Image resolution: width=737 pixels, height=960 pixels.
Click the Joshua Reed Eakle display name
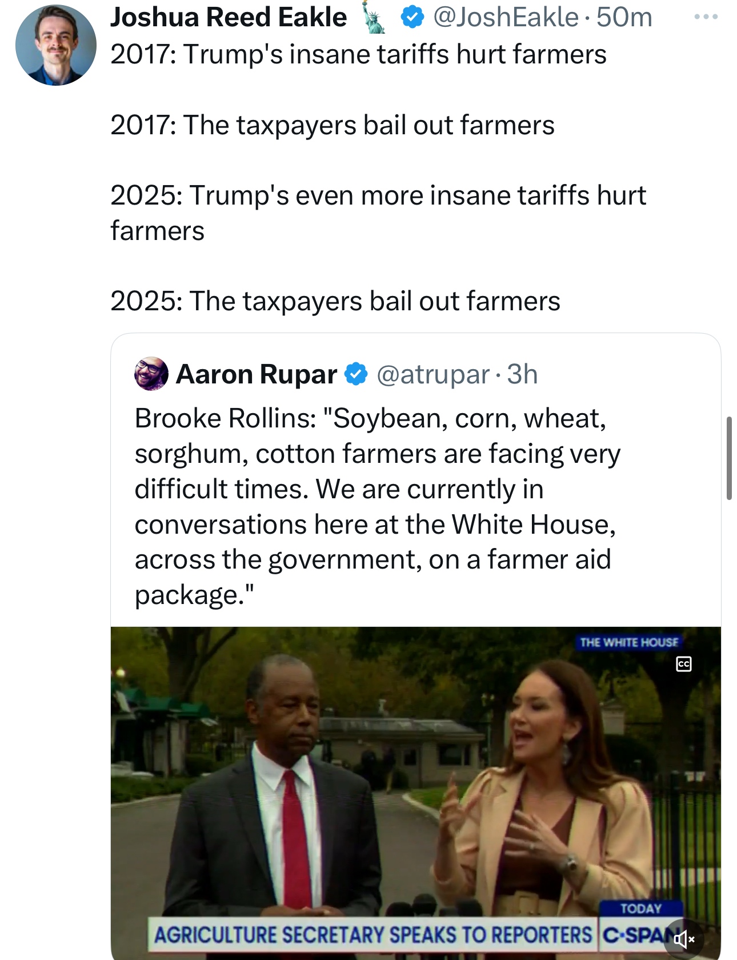coord(229,17)
